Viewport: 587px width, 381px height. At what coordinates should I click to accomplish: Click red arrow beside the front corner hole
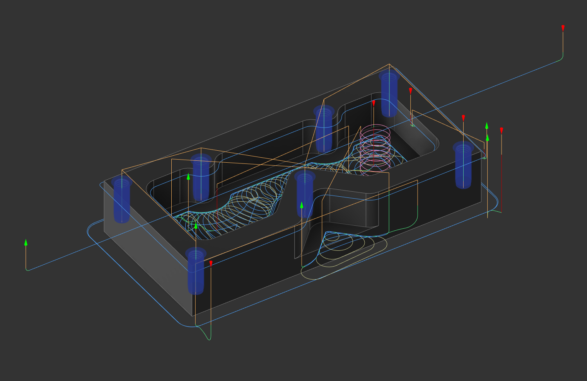point(211,263)
